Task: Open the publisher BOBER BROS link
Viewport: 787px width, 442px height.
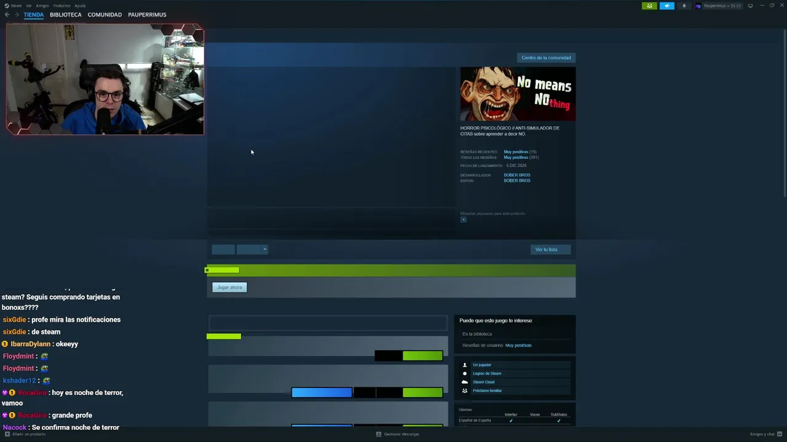Action: tap(517, 180)
